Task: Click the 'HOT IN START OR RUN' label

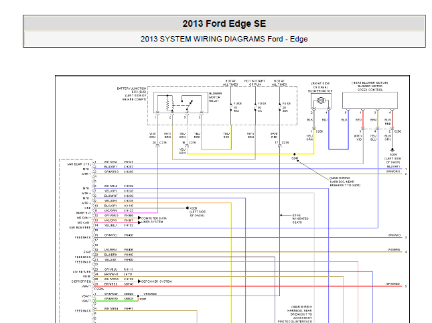Action: coord(255,82)
